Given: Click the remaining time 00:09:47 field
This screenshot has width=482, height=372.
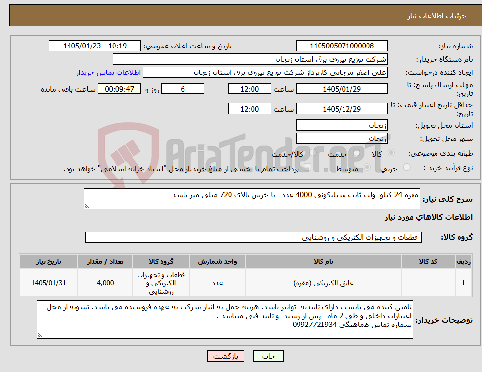Looking at the screenshot, I should coord(119,89).
